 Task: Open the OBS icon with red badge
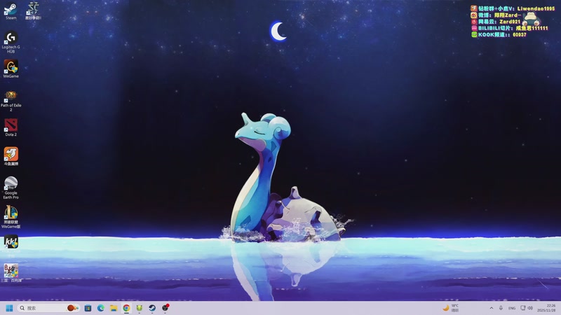pyautogui.click(x=165, y=308)
